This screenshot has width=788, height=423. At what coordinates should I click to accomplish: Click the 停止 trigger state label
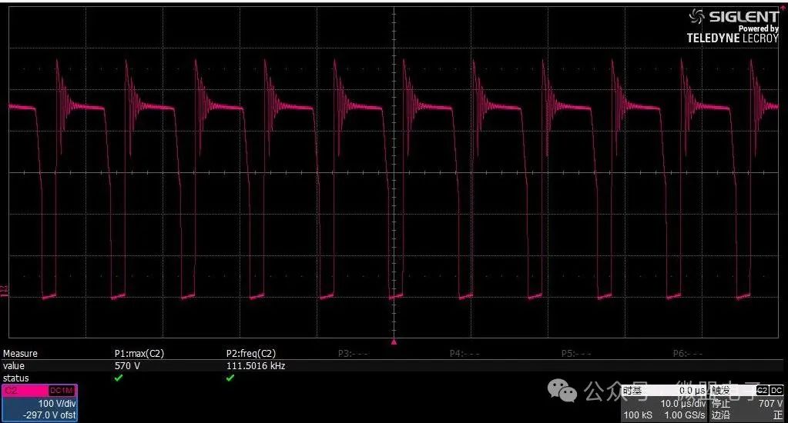720,404
